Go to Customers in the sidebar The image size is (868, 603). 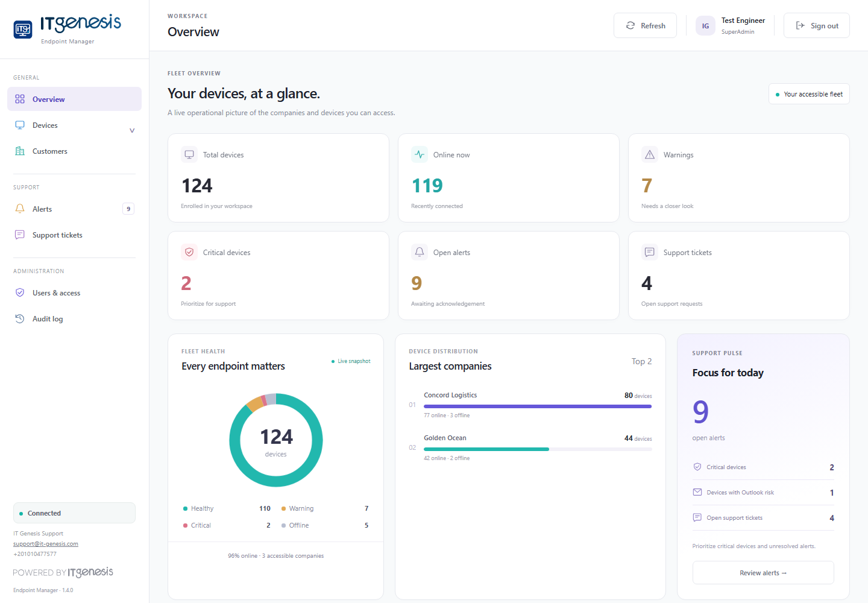coord(74,151)
